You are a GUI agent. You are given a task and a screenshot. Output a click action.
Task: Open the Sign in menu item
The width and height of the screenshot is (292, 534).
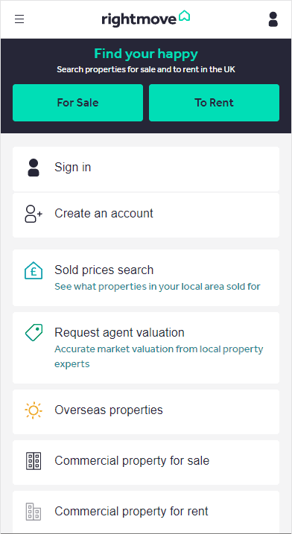click(x=146, y=169)
